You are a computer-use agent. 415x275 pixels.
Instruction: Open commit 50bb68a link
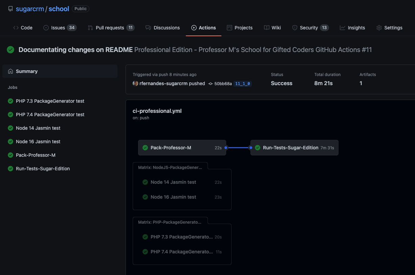coord(223,83)
